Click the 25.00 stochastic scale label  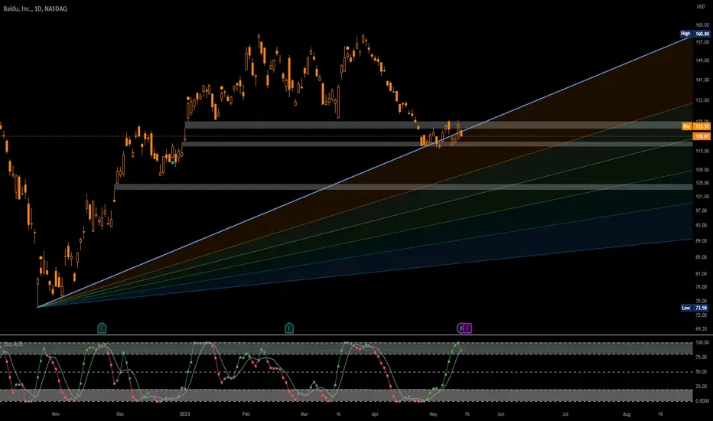[x=702, y=387]
